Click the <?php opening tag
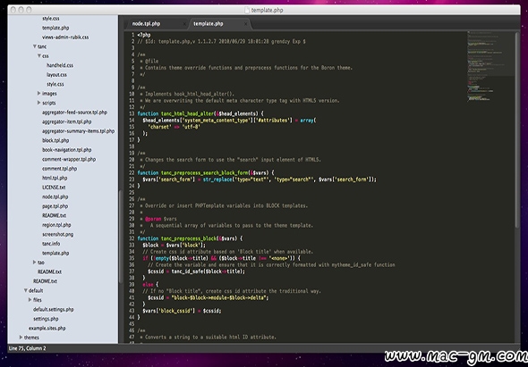The image size is (528, 367). click(144, 35)
